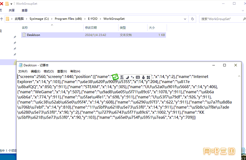Click the fourth pin icon in sidebar
Viewport: 246px width, 160px height.
15,55
